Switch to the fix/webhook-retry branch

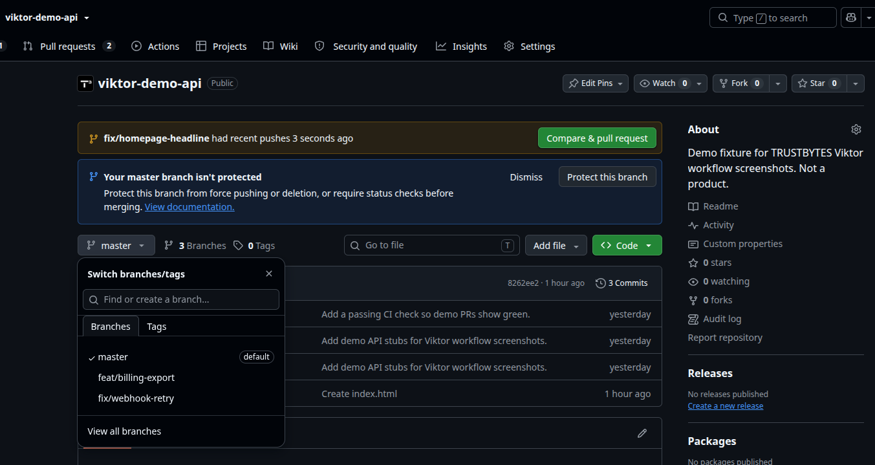(181, 398)
